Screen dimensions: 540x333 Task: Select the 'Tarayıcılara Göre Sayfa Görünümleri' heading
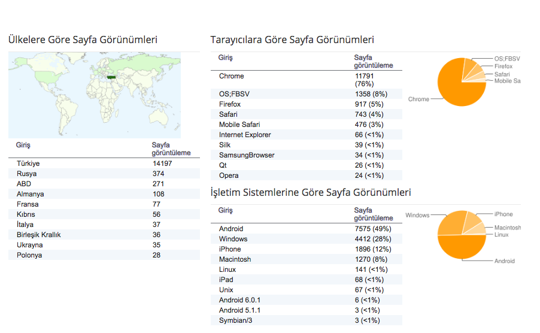click(292, 40)
